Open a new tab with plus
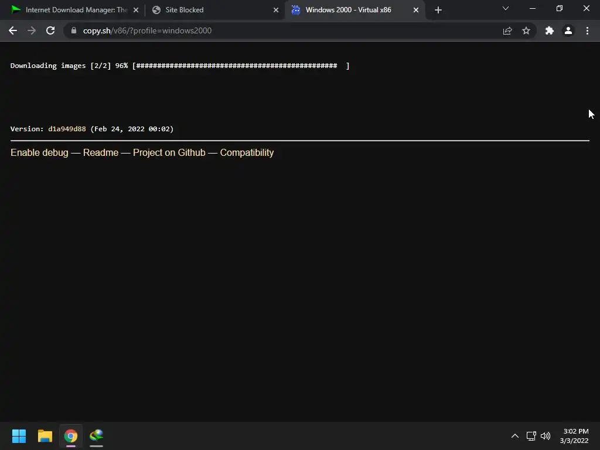The image size is (600, 450). [438, 10]
